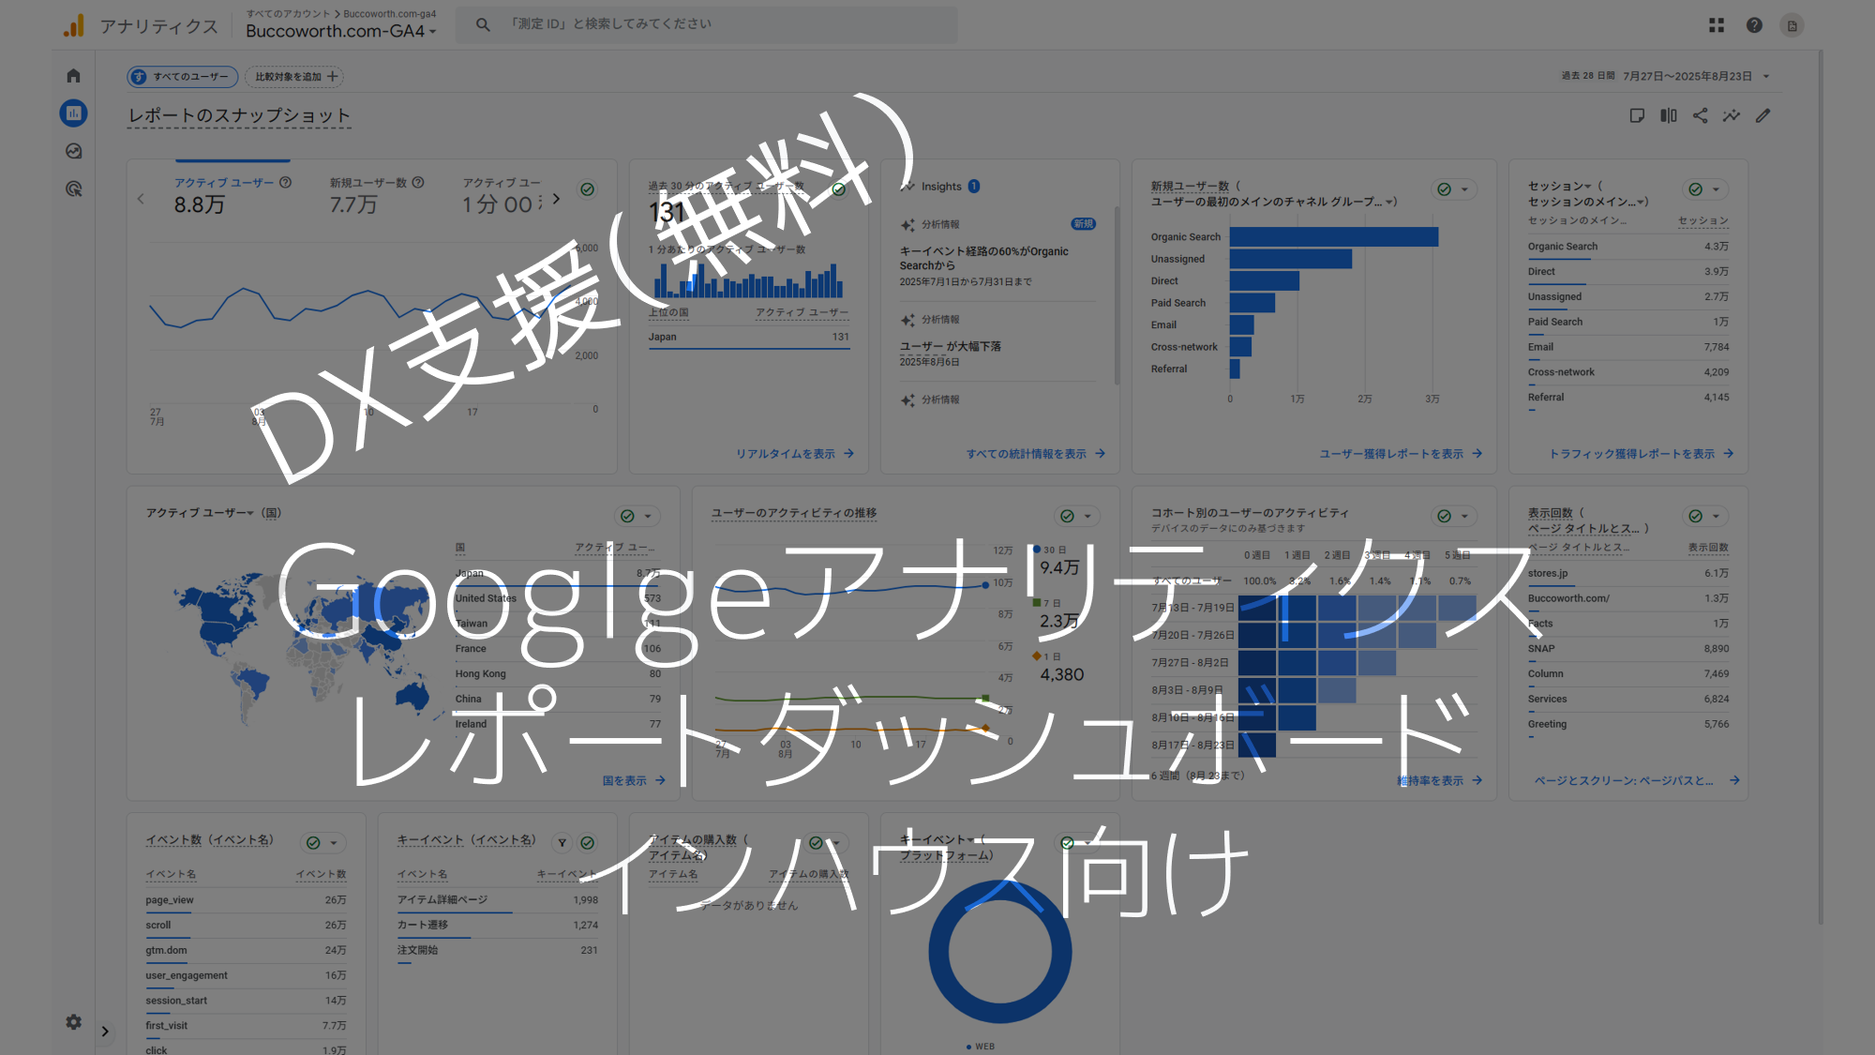Open ユーザー獲得レポートを表示 link
Screen dimensions: 1875x1055
coord(1401,454)
